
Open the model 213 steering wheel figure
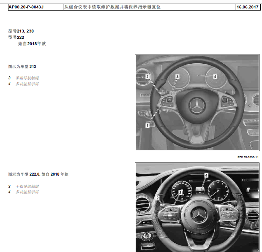click(197, 103)
